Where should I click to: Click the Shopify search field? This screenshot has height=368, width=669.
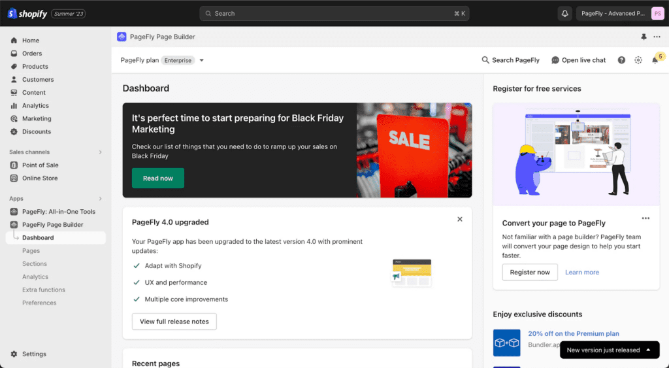coord(334,14)
